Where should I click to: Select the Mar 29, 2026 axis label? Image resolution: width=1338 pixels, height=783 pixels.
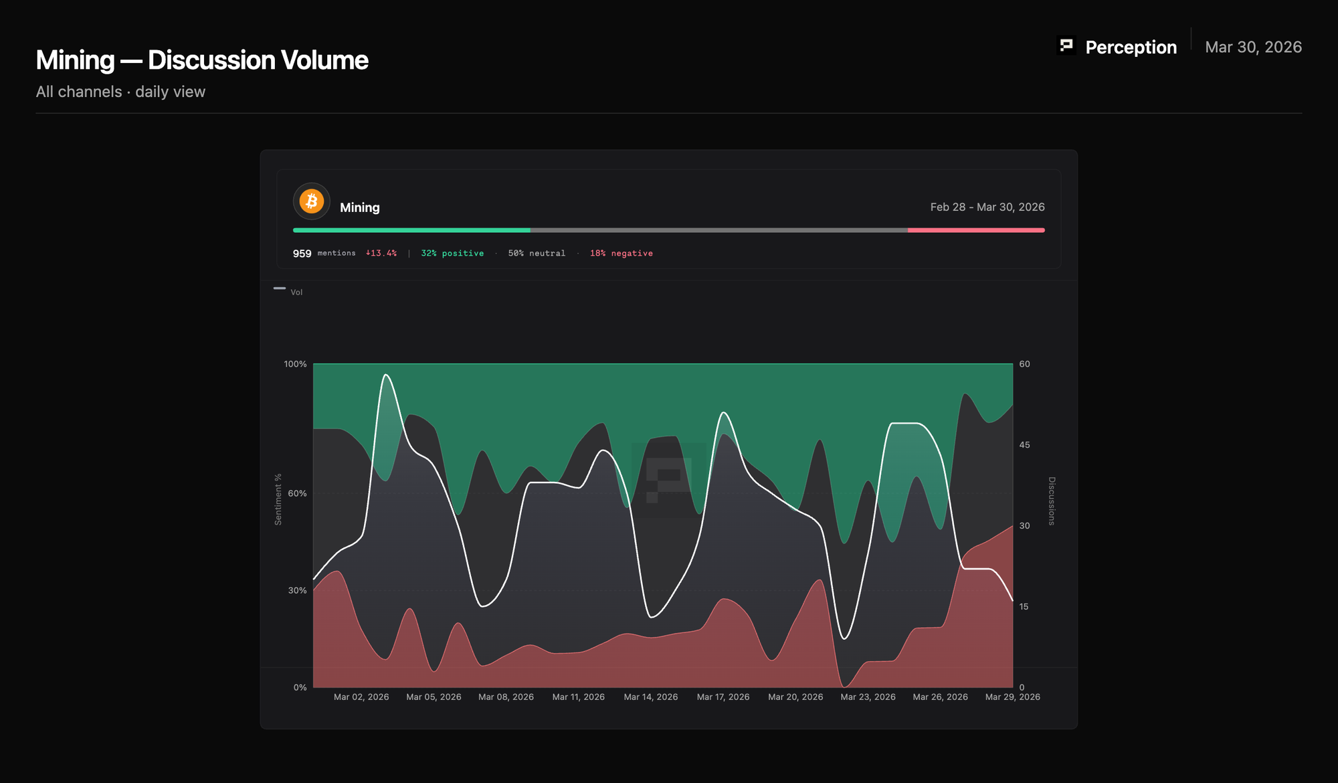1012,697
